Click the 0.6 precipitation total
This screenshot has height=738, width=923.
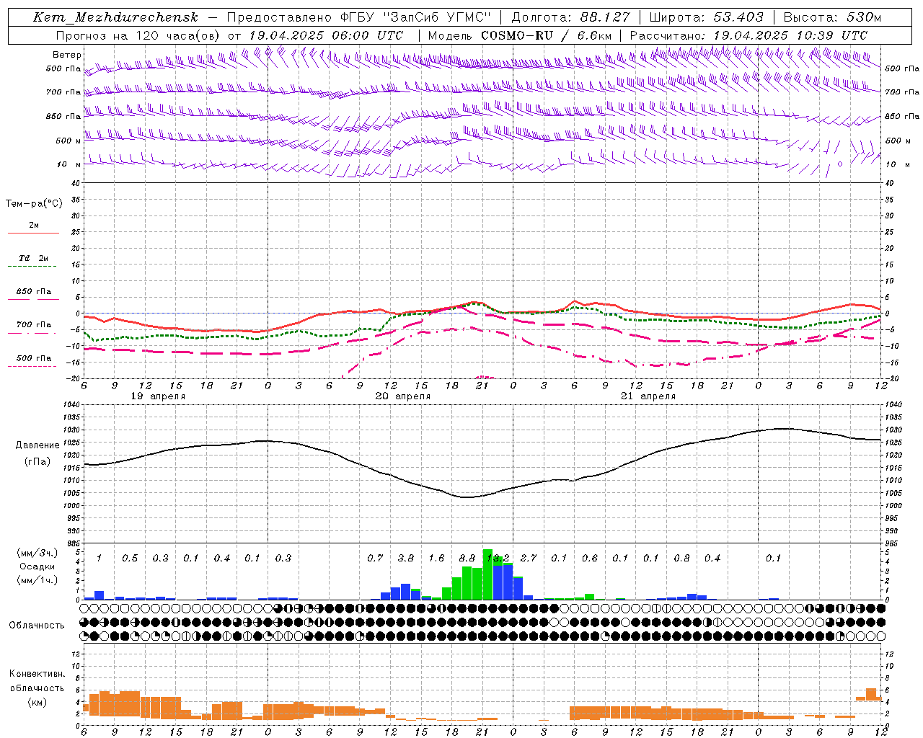[590, 559]
